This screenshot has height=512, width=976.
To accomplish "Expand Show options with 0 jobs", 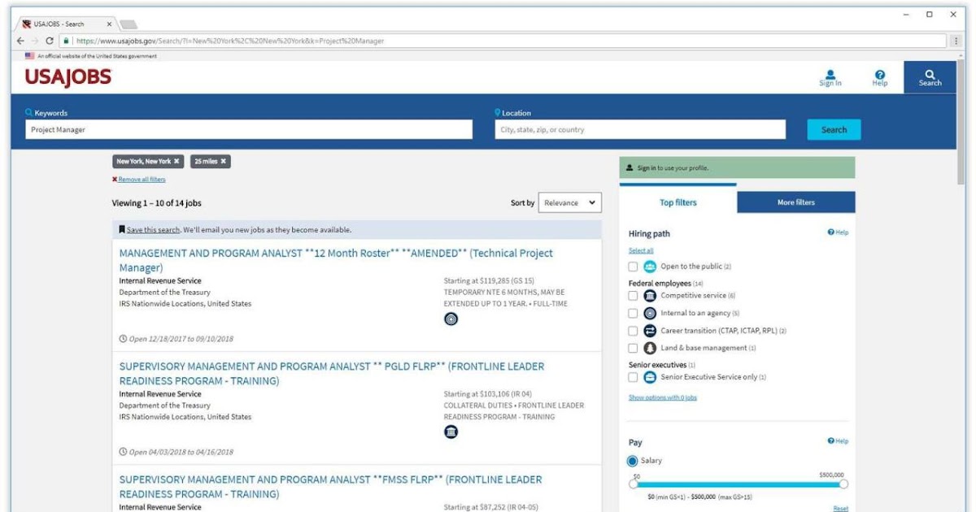I will pyautogui.click(x=663, y=397).
